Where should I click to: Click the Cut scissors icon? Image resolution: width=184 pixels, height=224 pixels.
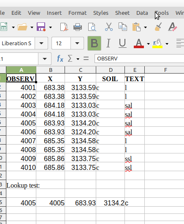pyautogui.click(x=109, y=27)
